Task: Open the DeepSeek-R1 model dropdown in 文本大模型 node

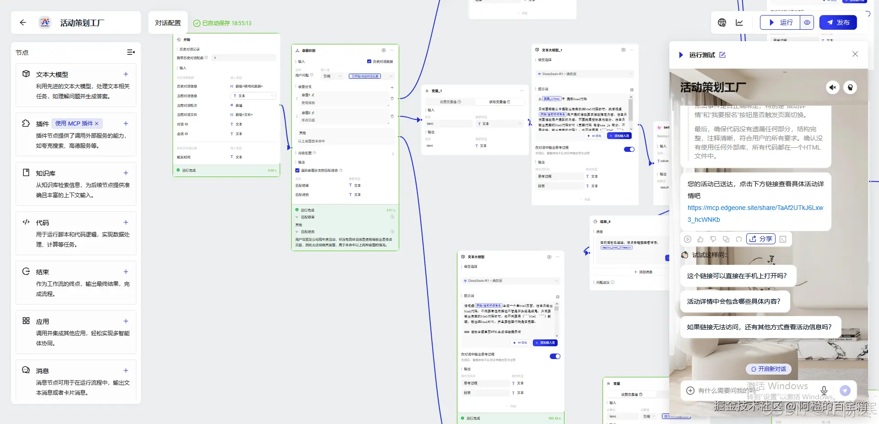Action: (510, 280)
